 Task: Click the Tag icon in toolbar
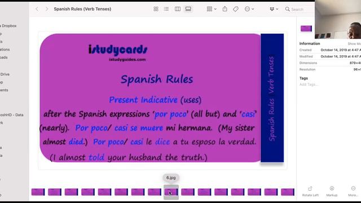236,9
